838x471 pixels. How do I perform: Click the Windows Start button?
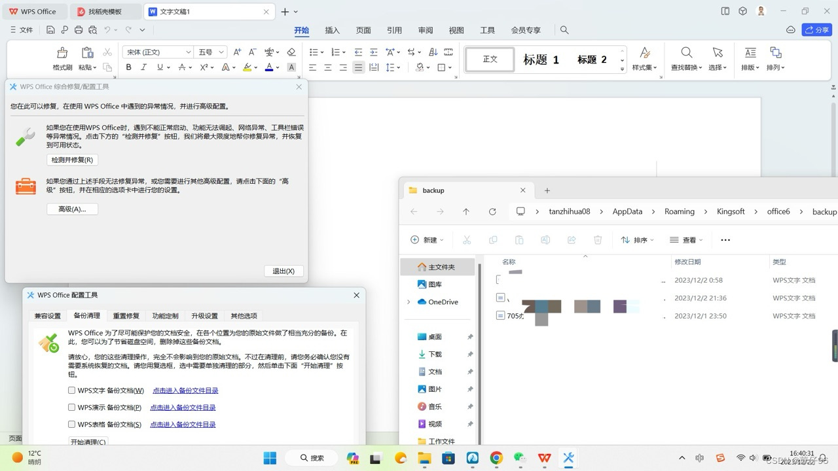pos(270,458)
